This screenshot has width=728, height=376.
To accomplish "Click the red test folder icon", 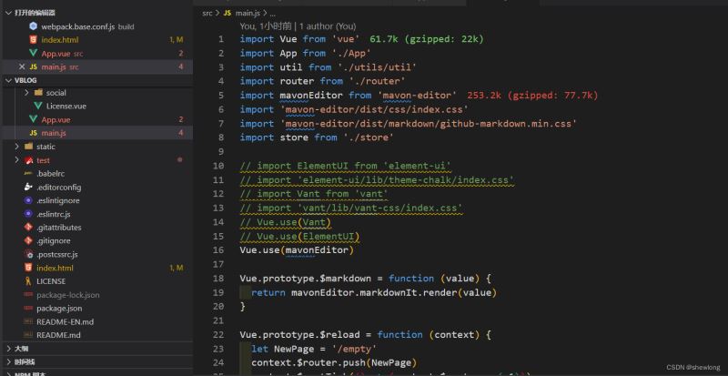I will (28, 160).
